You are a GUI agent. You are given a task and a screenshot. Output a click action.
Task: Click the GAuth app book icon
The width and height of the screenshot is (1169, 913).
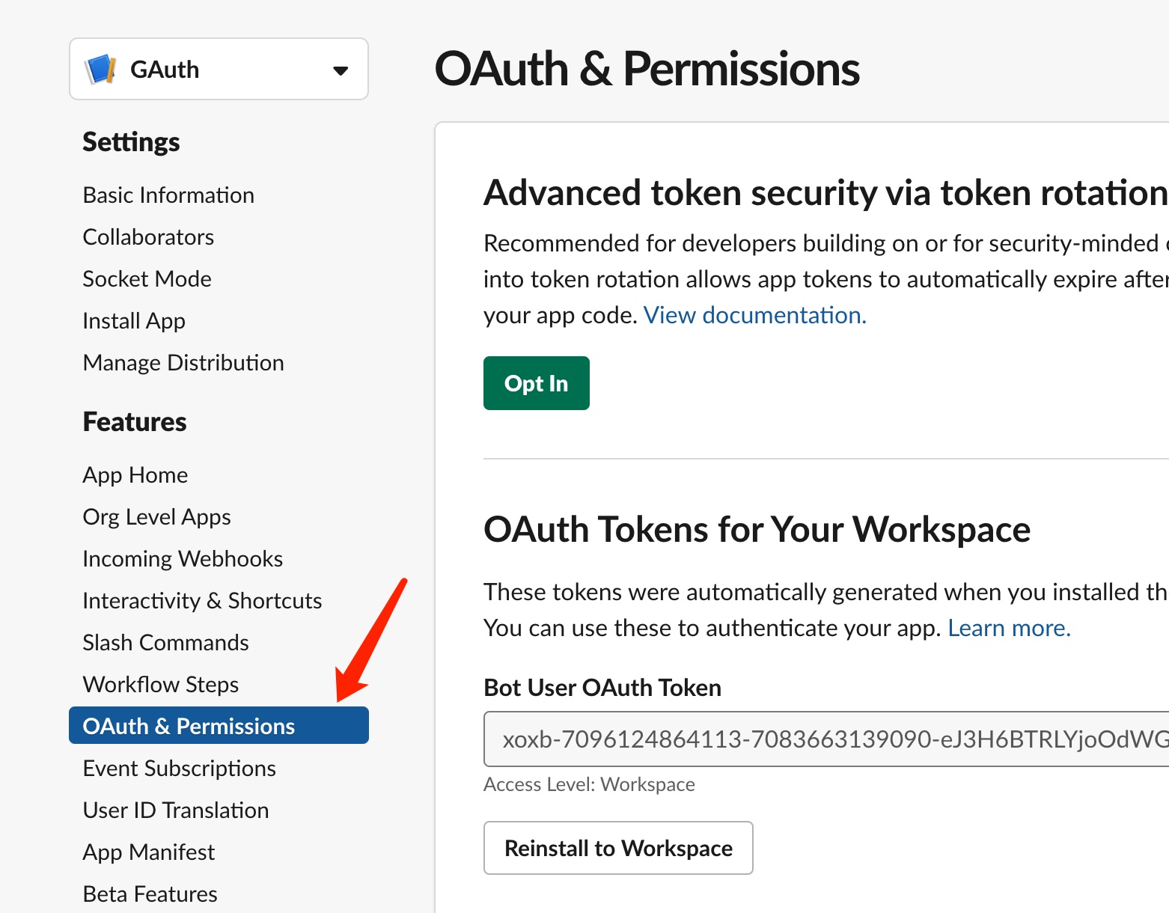point(100,69)
